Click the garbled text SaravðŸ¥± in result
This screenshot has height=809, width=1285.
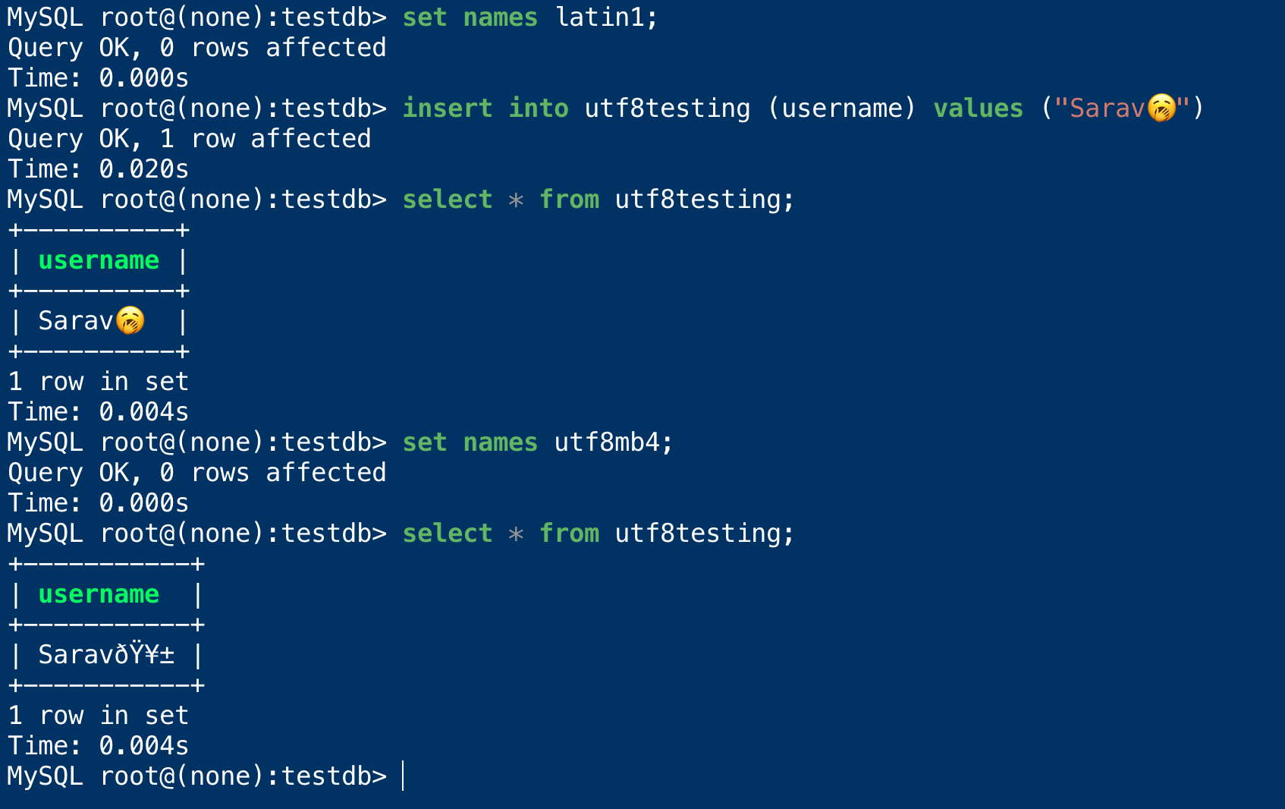pyautogui.click(x=106, y=654)
